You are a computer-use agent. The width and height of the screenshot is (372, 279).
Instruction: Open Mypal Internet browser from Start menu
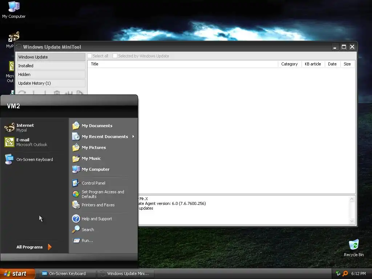35,128
